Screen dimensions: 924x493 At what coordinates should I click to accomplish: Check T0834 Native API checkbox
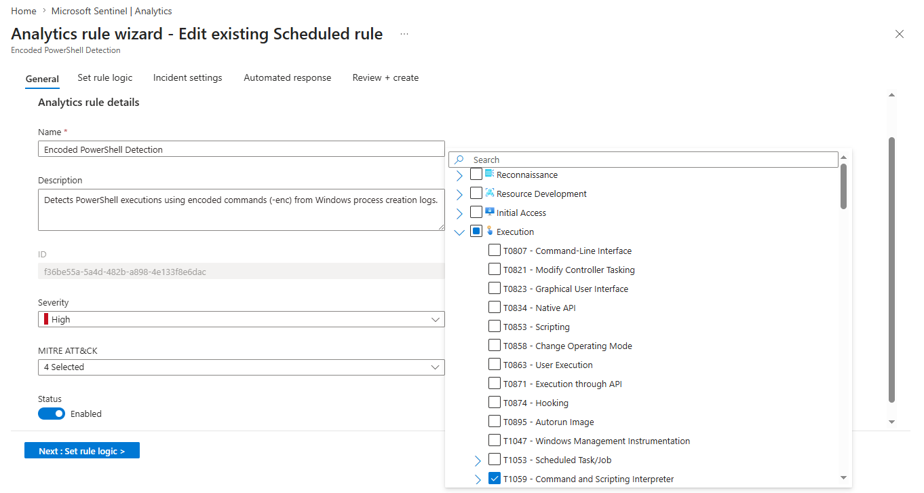(495, 308)
